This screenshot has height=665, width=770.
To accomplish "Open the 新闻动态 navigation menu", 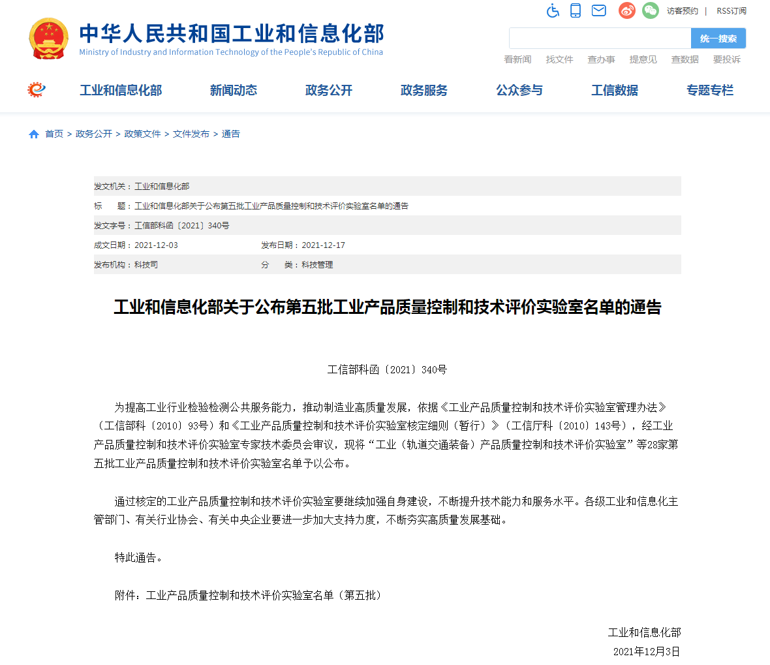I will (x=233, y=91).
